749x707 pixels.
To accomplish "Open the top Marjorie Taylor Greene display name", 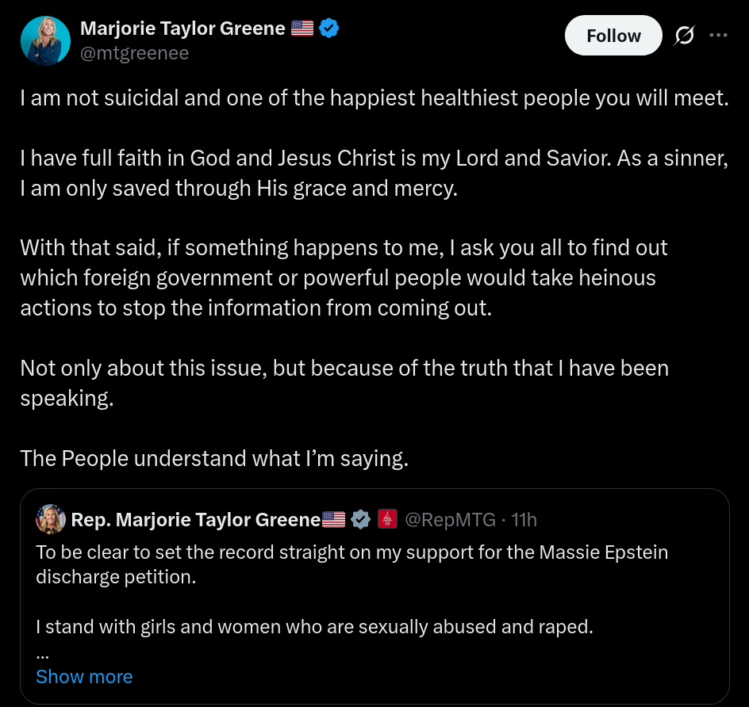I will tap(182, 29).
